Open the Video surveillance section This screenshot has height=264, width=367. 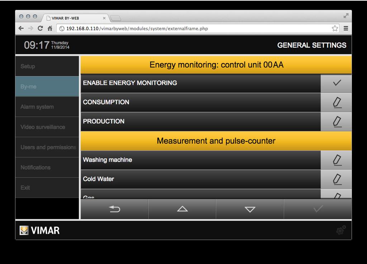[x=47, y=127]
